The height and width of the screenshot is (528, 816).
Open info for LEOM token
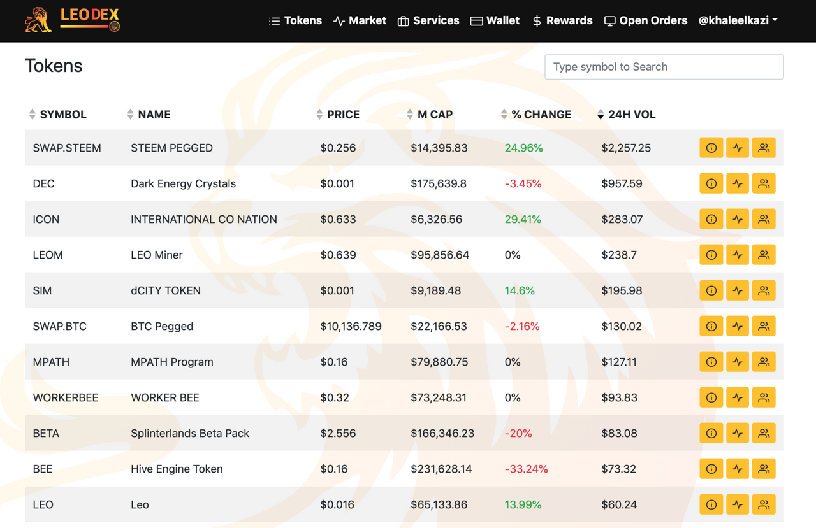coord(711,255)
